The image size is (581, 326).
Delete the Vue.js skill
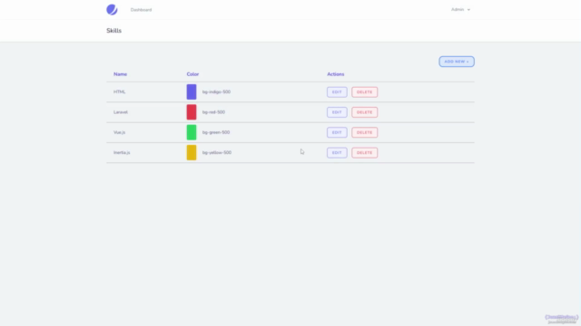click(x=365, y=132)
